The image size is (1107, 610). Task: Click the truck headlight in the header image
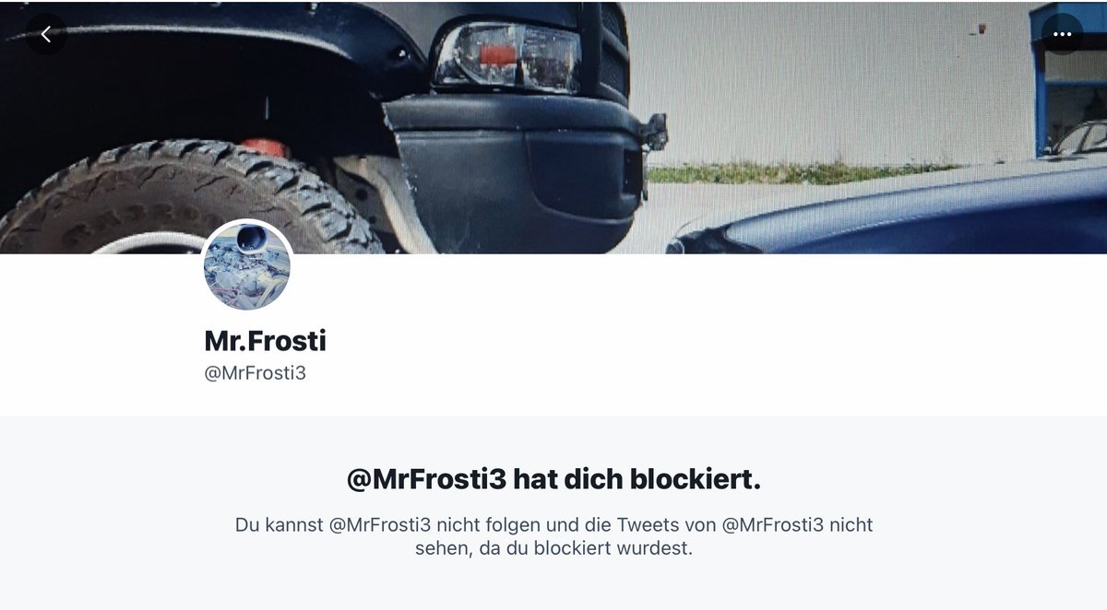pyautogui.click(x=507, y=55)
